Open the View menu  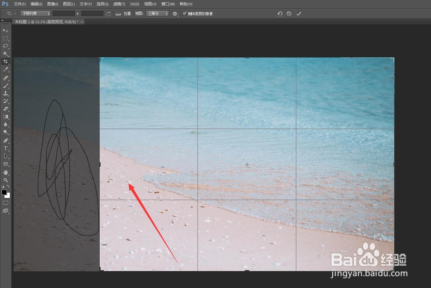(150, 4)
